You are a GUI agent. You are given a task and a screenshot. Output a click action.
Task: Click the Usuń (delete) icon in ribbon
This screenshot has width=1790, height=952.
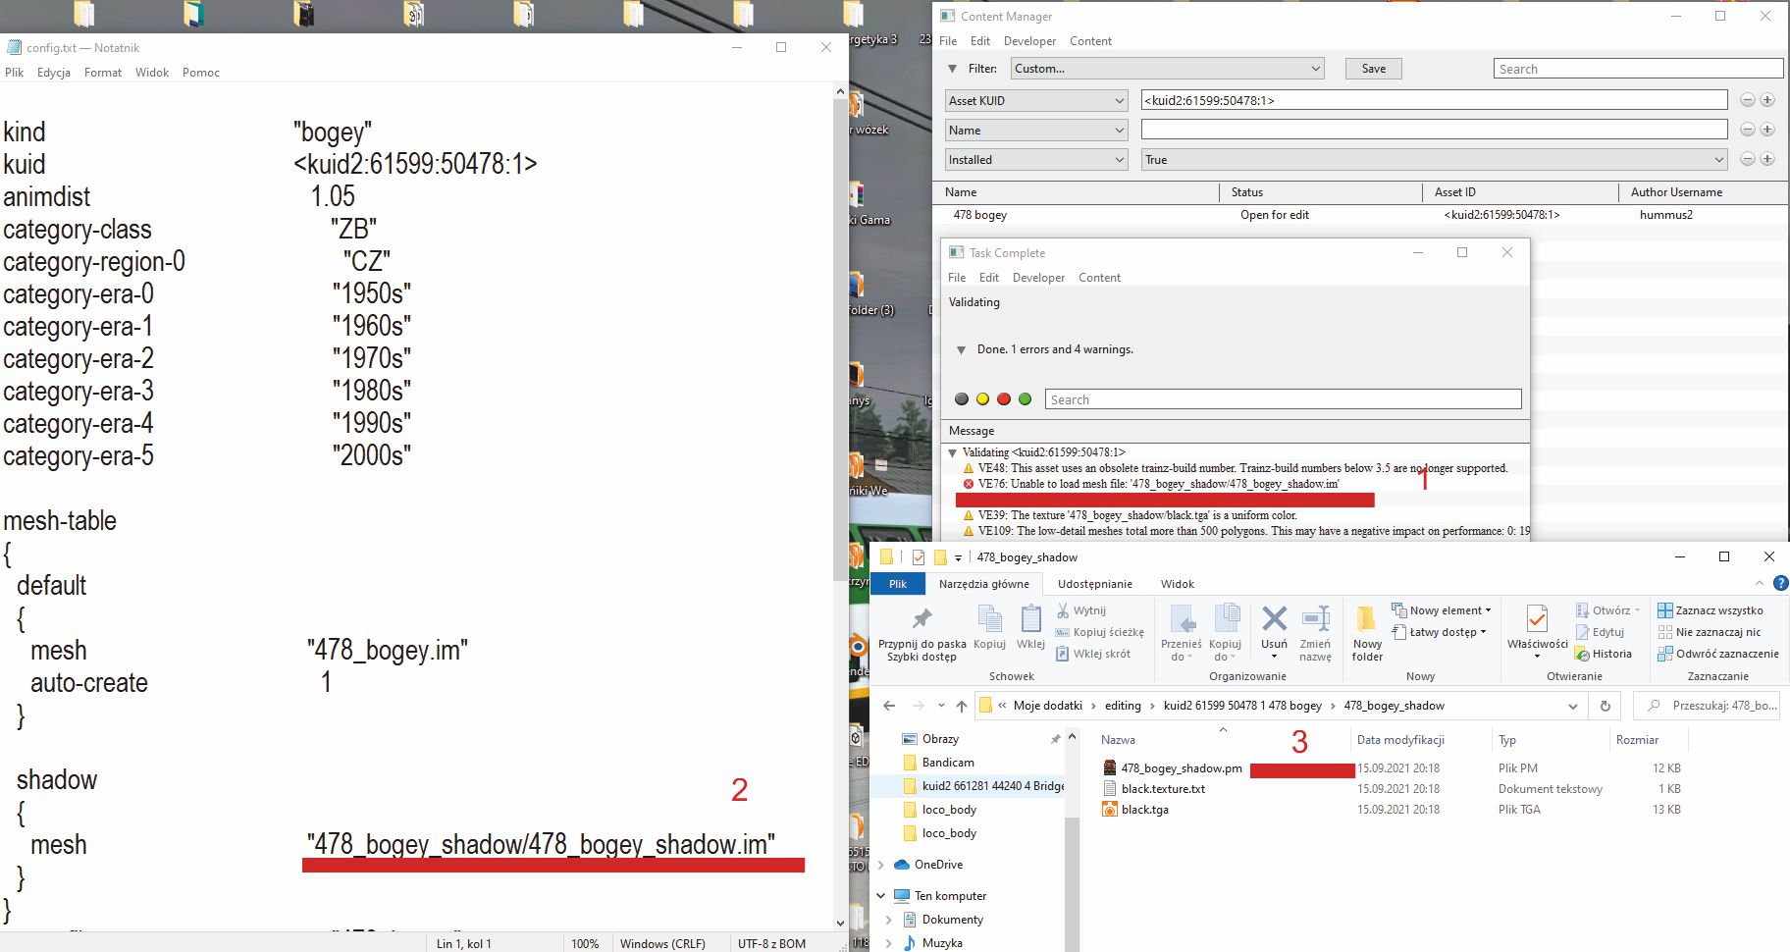click(x=1274, y=621)
